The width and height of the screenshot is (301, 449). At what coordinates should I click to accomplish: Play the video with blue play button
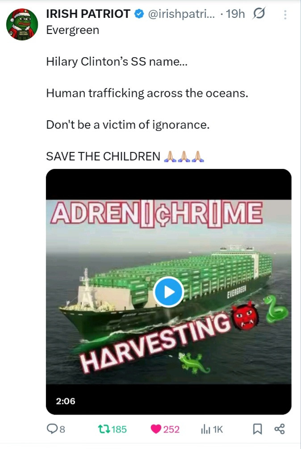168,292
